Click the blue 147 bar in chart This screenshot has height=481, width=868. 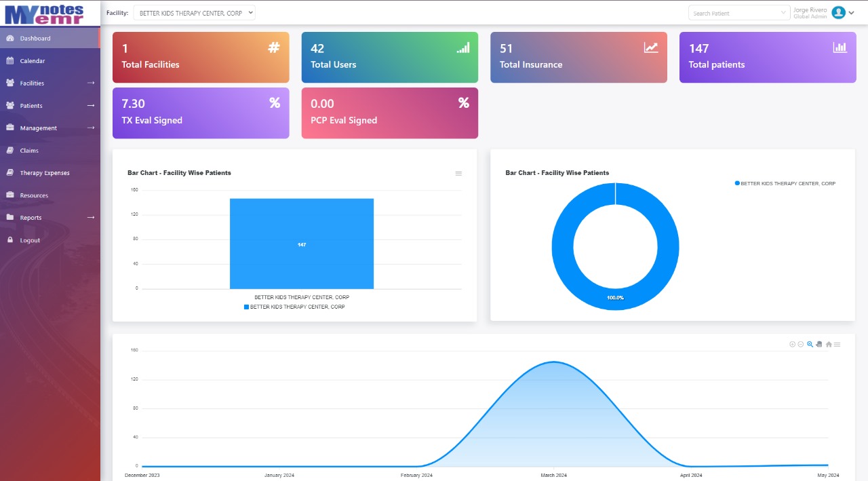point(302,244)
